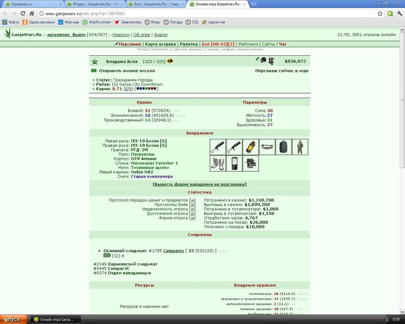The height and width of the screenshot is (324, 405).
Task: Click the green star icon beside Владыка Всея
Action: click(x=95, y=61)
